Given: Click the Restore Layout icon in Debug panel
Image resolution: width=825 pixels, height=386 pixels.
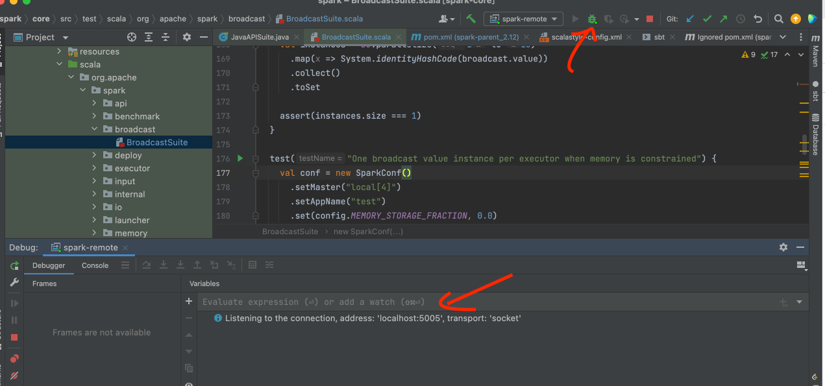Looking at the screenshot, I should [x=802, y=265].
